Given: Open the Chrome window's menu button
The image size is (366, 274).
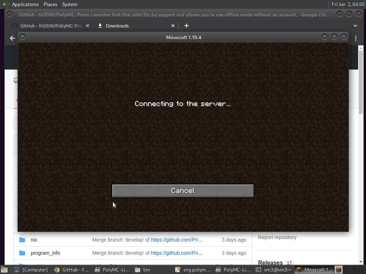Looking at the screenshot, I should click(10, 14).
